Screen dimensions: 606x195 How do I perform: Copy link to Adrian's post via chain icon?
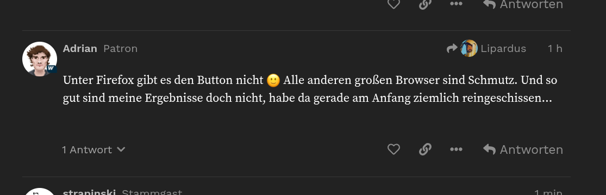point(425,149)
